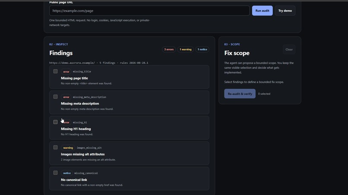
Task: Click 'Select findings to define' hint text
Action: [254, 82]
